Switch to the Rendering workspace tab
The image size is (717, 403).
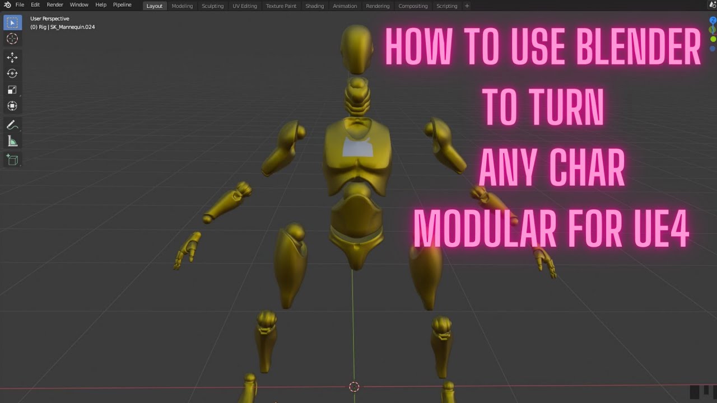(378, 6)
